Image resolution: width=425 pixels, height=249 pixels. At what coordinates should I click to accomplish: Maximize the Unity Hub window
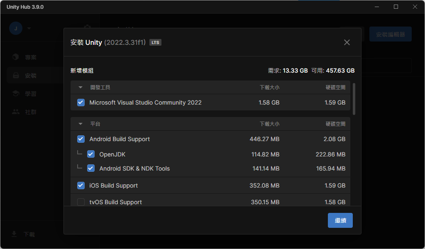point(396,7)
